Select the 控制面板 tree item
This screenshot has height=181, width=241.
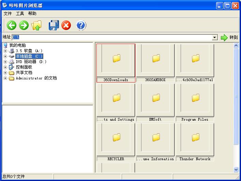24,67
